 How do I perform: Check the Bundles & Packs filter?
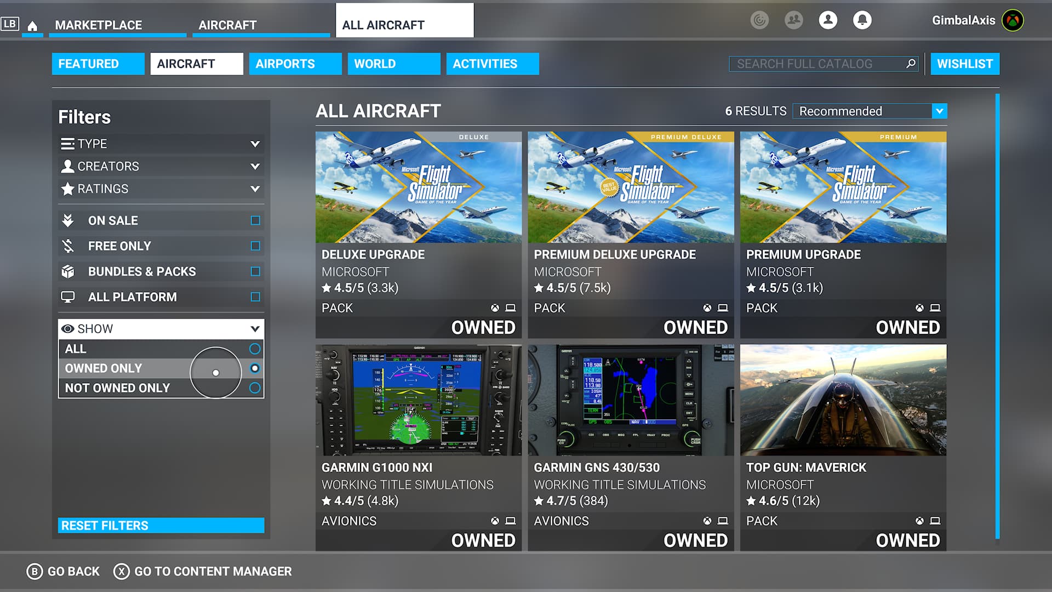point(255,271)
